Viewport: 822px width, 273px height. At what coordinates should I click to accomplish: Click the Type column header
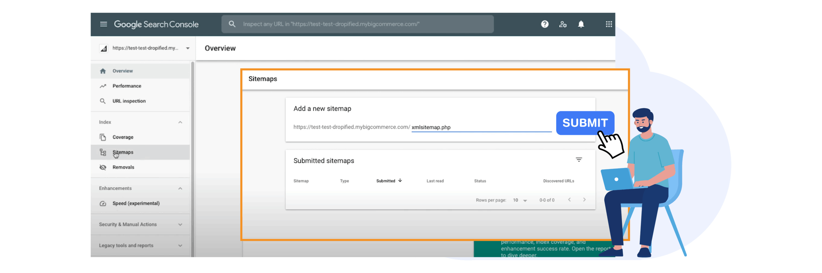(x=344, y=181)
